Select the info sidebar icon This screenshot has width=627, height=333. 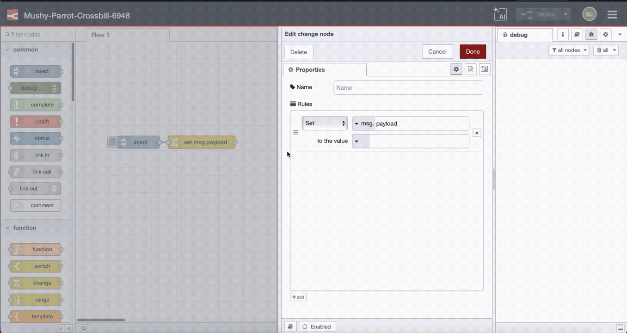(562, 34)
